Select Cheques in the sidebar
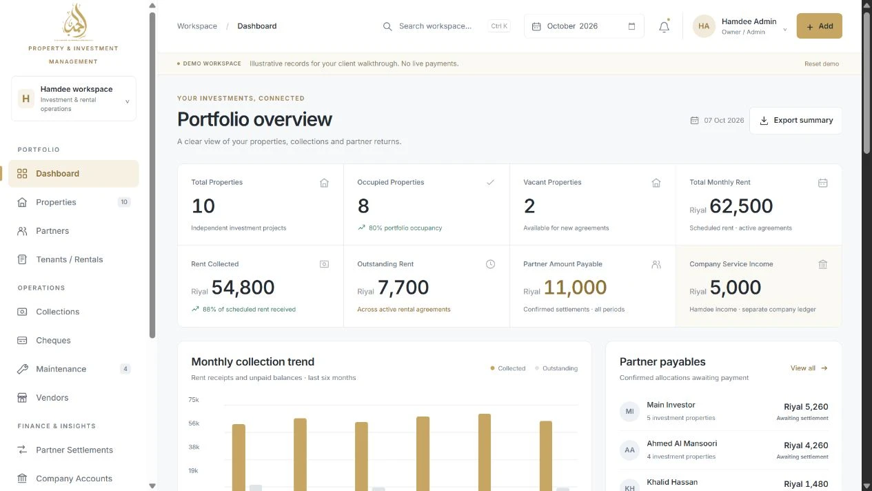 pos(74,341)
